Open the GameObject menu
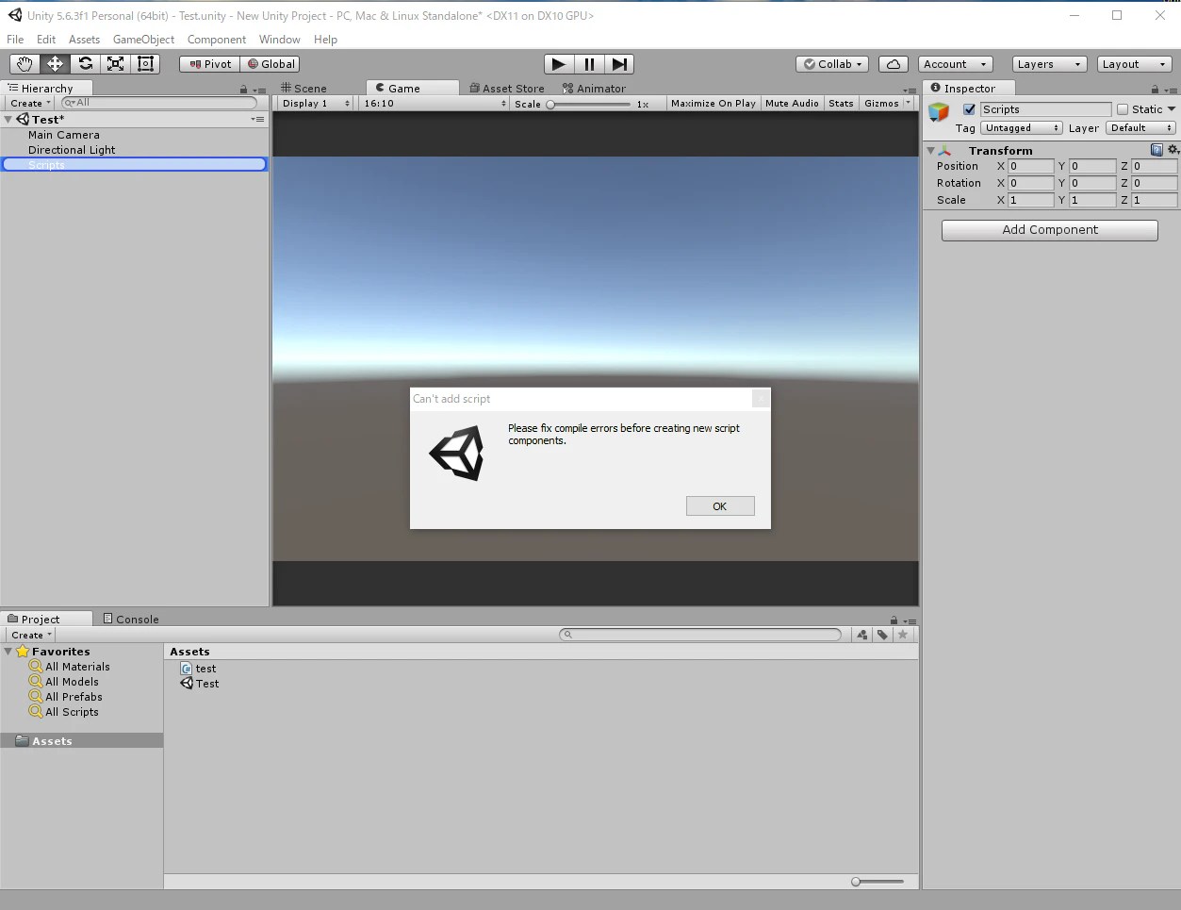The width and height of the screenshot is (1181, 910). tap(143, 40)
